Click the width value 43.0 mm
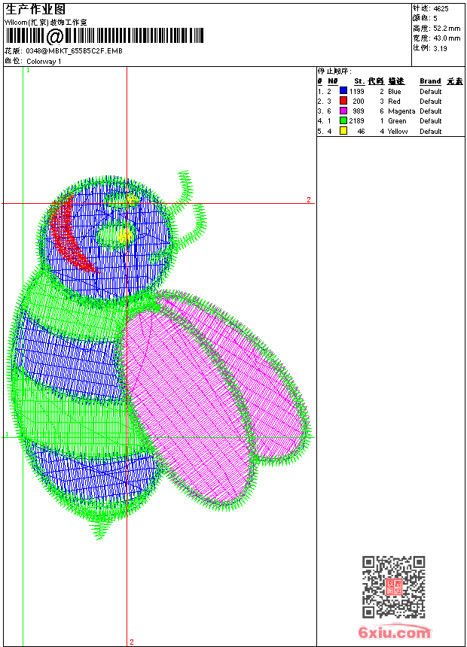The image size is (467, 647). (447, 38)
